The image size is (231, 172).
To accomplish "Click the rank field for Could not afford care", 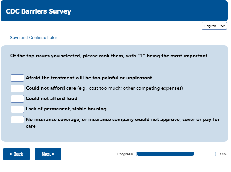I will 17,88.
